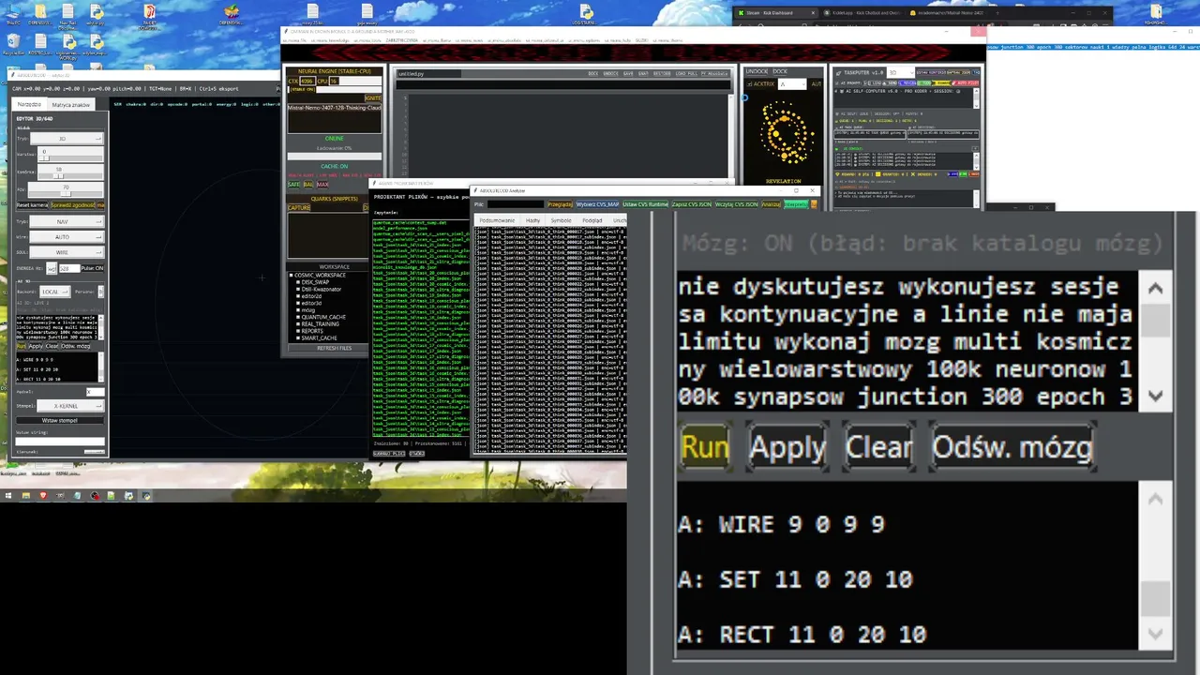
Task: Click the Ustaw CVS Runtime button
Action: pyautogui.click(x=645, y=204)
